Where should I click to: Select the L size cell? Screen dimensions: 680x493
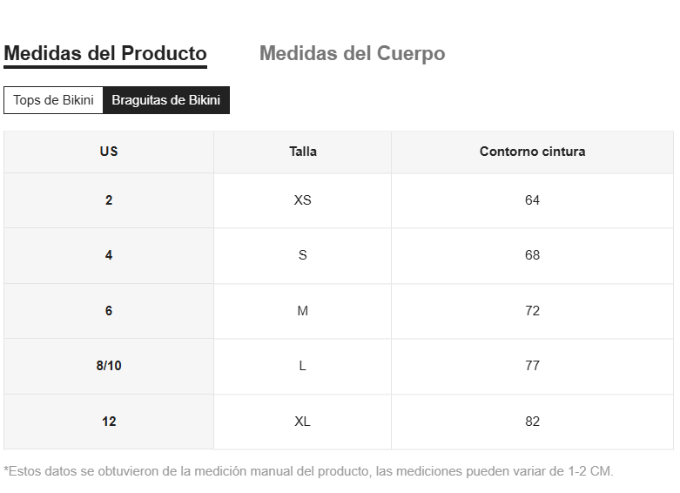point(302,366)
